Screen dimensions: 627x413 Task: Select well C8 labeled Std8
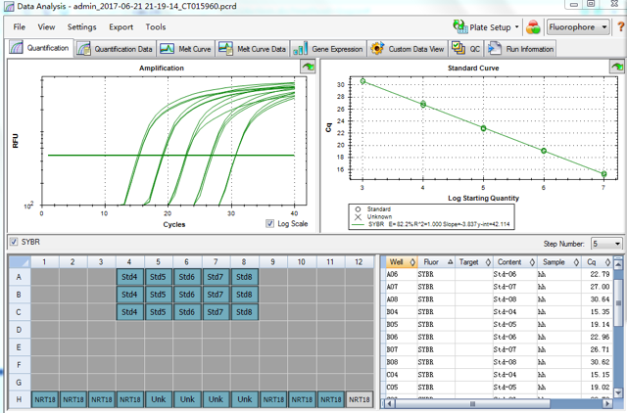point(244,312)
